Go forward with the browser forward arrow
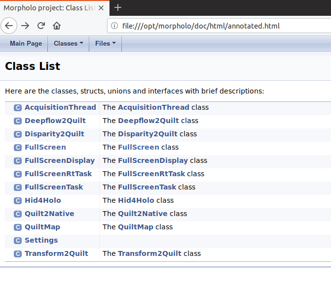 (x=25, y=26)
